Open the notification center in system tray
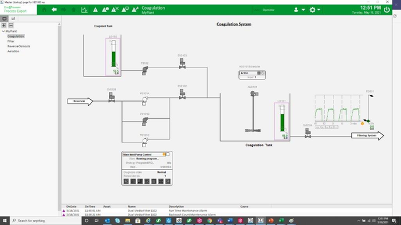Screen dimensions: 401x225 [x=394, y=220]
